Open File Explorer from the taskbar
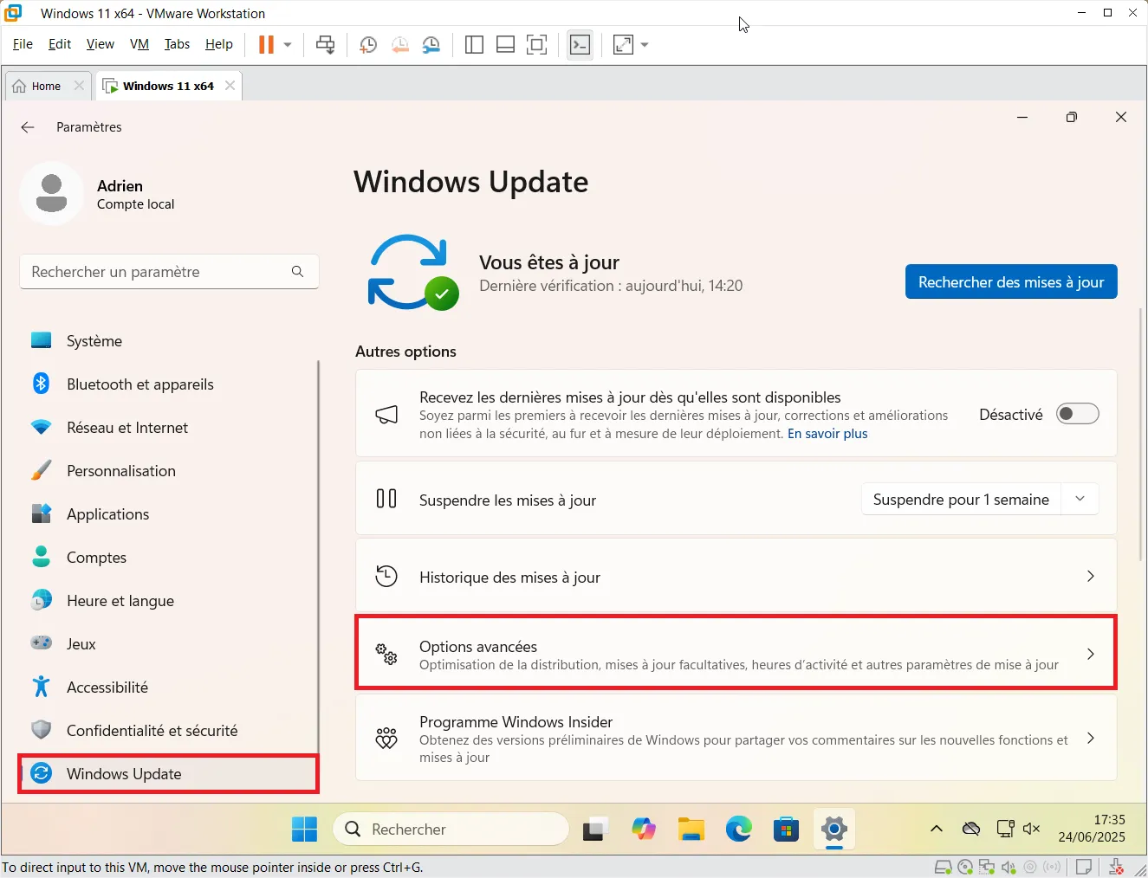This screenshot has width=1148, height=878. [x=691, y=830]
